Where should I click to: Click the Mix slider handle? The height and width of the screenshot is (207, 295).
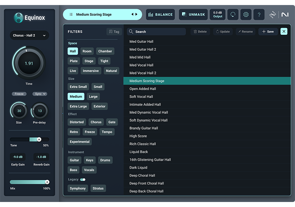47,182
